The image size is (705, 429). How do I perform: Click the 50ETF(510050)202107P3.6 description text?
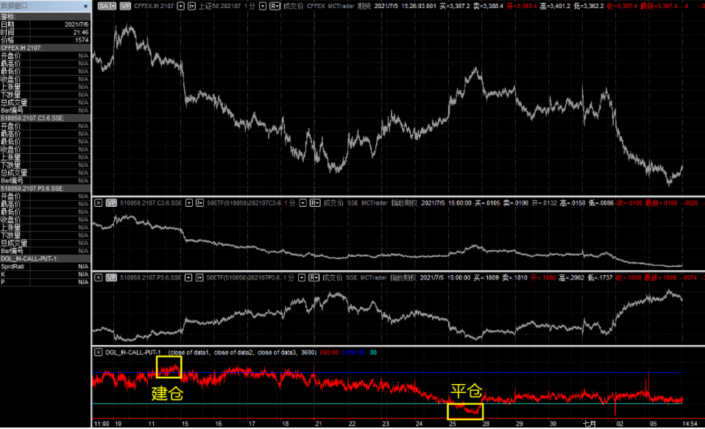coord(244,278)
